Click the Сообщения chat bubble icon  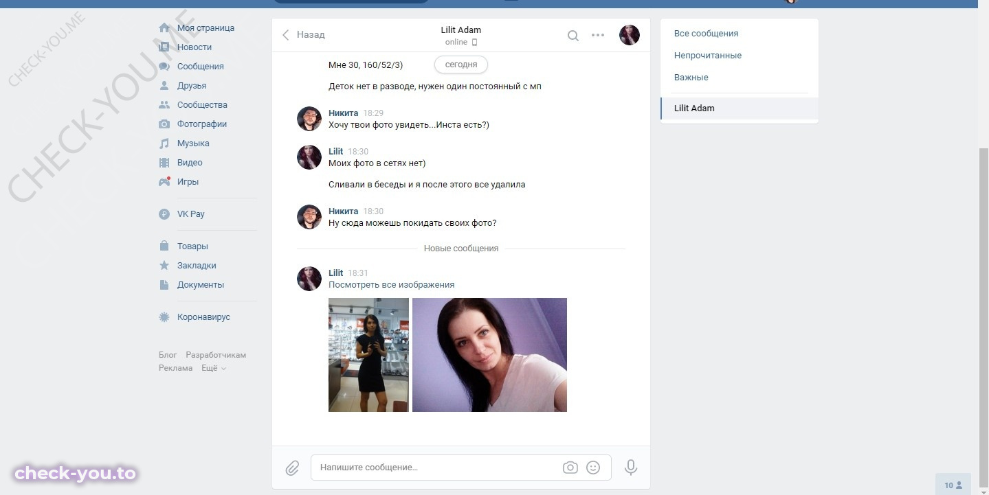[164, 67]
